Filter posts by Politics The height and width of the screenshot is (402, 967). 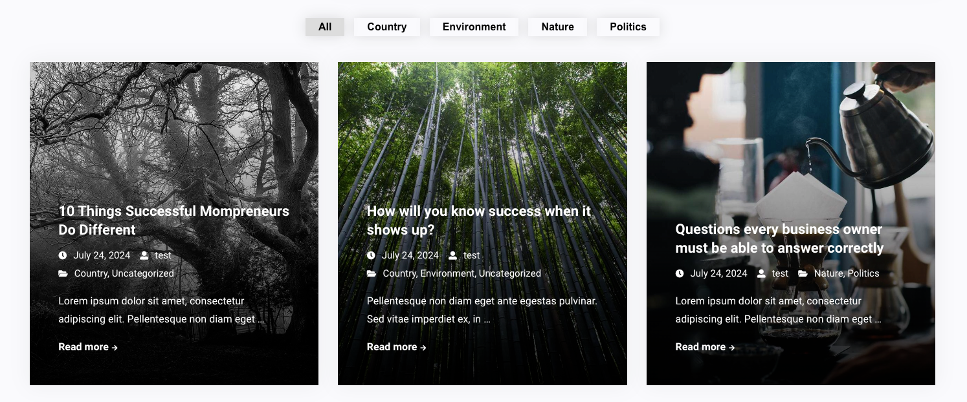coord(628,27)
